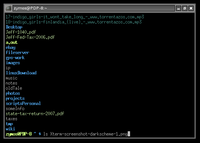
Task: Click the 18-indigo_girls-finlandia mp3 line
Action: pos(73,22)
